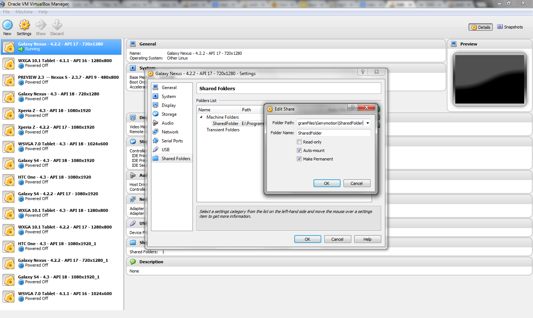Select the USB category icon in Settings

coord(156,149)
